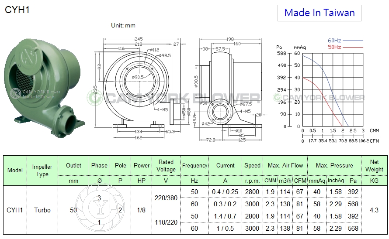
Task: Select the 1 / 0.5 current cell
Action: [x=225, y=229]
